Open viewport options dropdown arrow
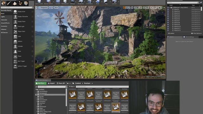Image resolution: width=203 pixels, height=114 pixels. coord(36,8)
